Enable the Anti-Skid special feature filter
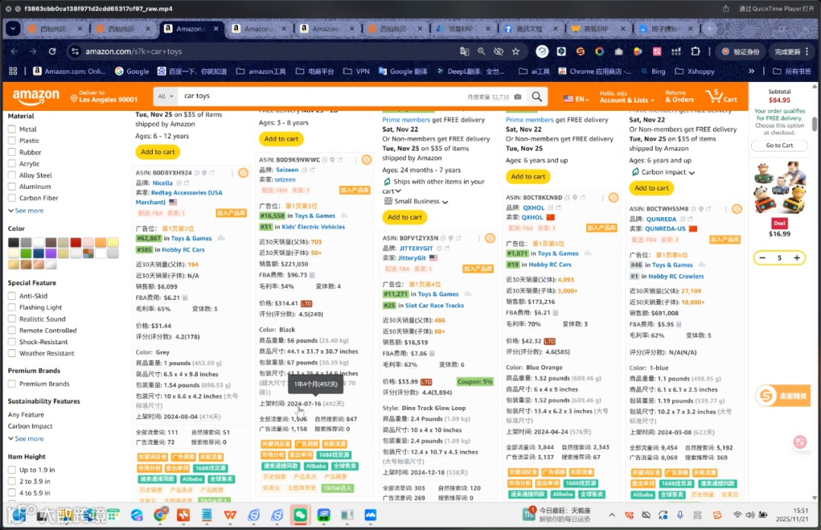The height and width of the screenshot is (530, 821). 11,295
